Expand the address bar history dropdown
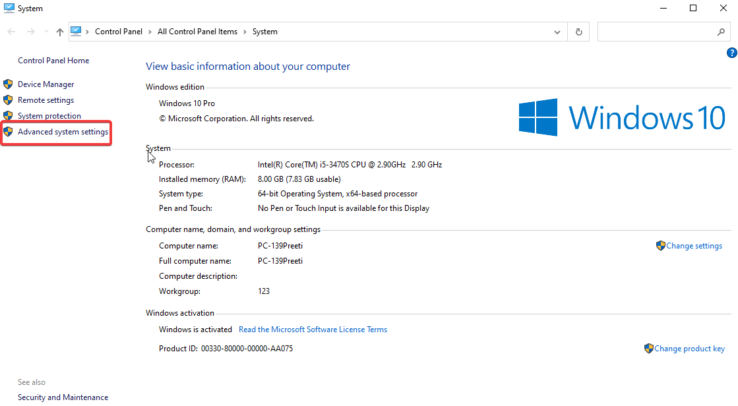Image resolution: width=738 pixels, height=406 pixels. pos(557,32)
